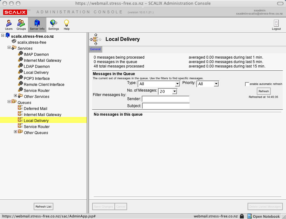Screen dimensions: 286x219
Task: Open the Other Services folder label
Action: coord(37,96)
